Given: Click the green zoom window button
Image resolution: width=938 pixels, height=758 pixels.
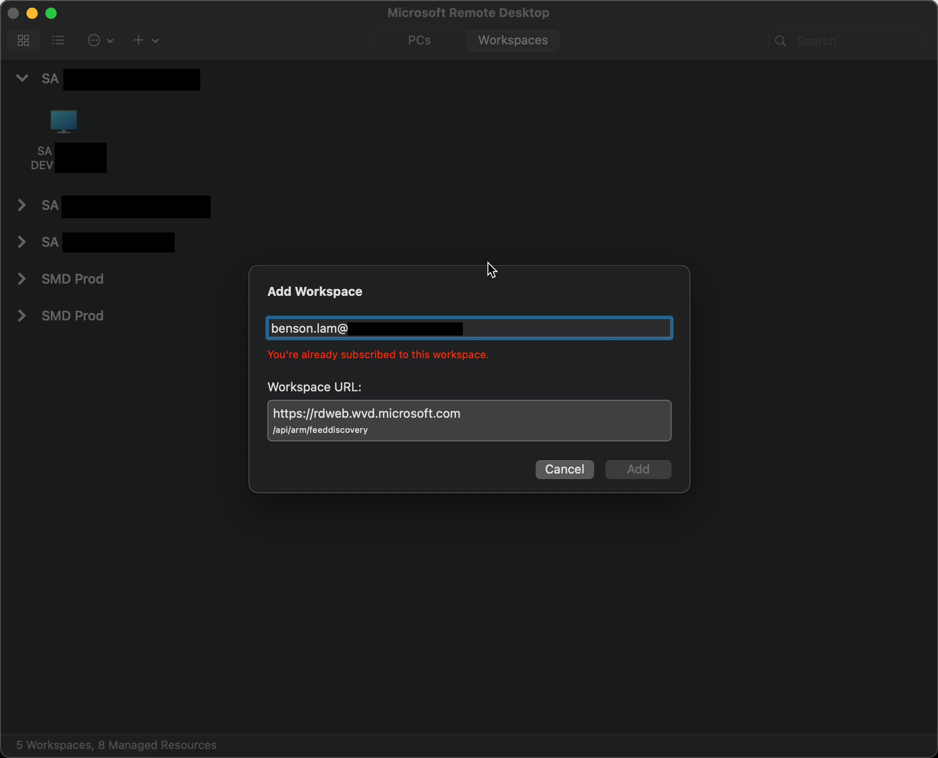Looking at the screenshot, I should (x=51, y=13).
